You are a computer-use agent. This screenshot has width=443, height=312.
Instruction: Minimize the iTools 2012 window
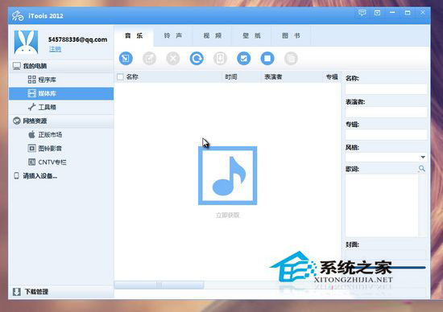click(x=392, y=13)
